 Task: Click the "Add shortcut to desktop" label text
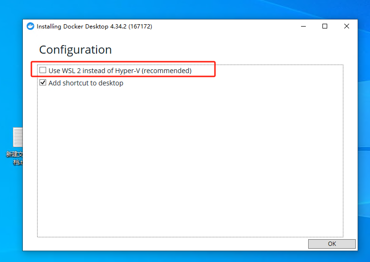click(x=86, y=83)
